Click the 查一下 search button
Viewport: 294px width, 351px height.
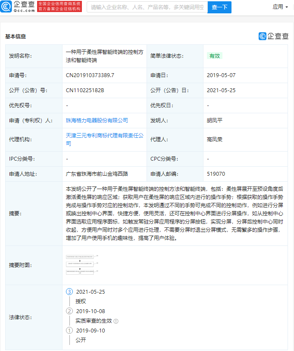(x=219, y=7)
